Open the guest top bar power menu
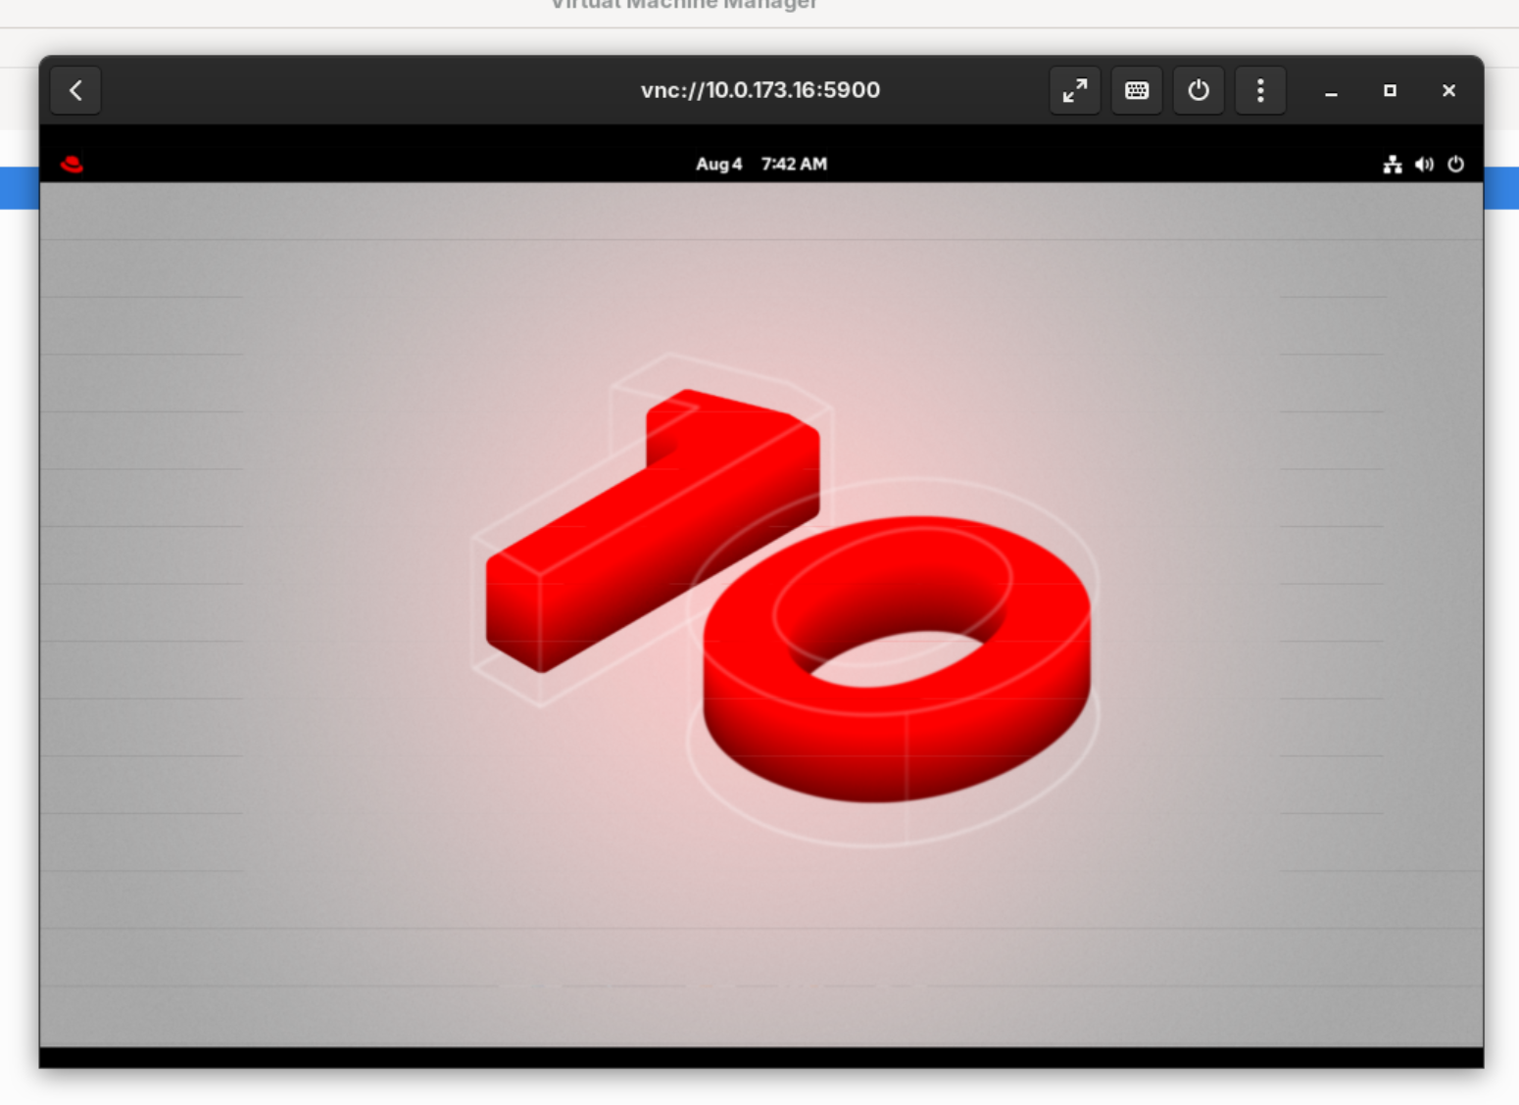1519x1105 pixels. tap(1456, 165)
